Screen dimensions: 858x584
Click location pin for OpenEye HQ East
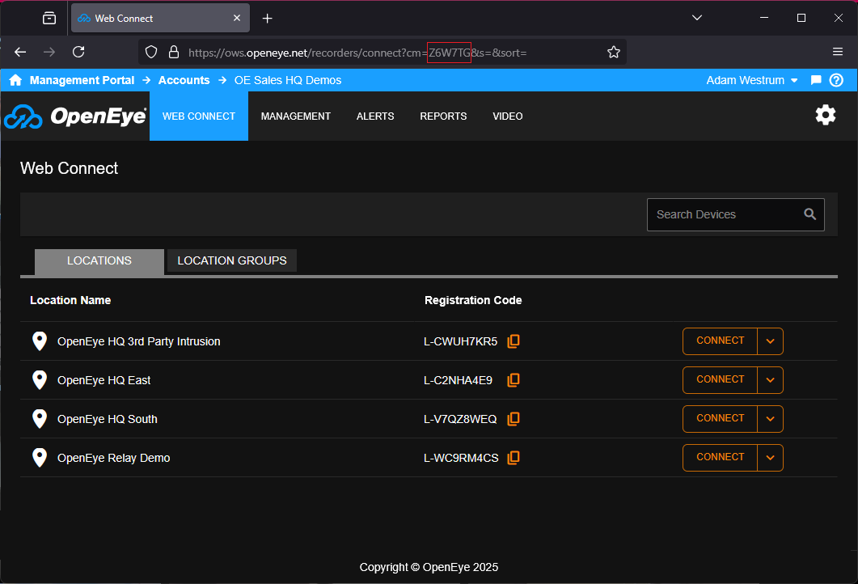pyautogui.click(x=40, y=380)
